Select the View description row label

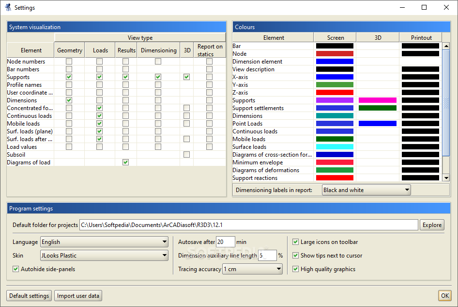point(254,69)
